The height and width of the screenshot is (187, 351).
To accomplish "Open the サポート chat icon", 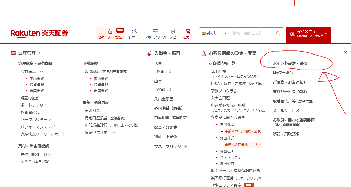I will point(135,31).
